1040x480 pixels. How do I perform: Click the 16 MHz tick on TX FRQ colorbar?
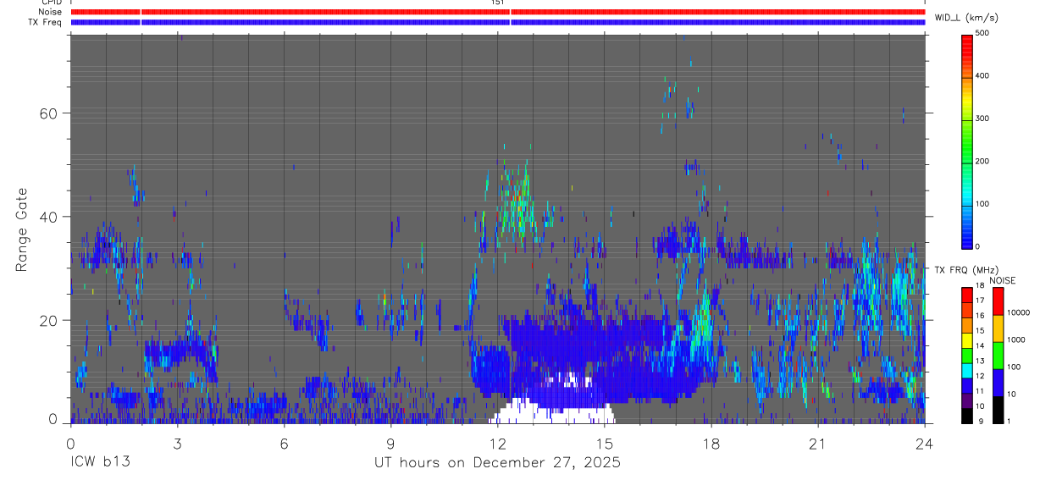click(979, 315)
